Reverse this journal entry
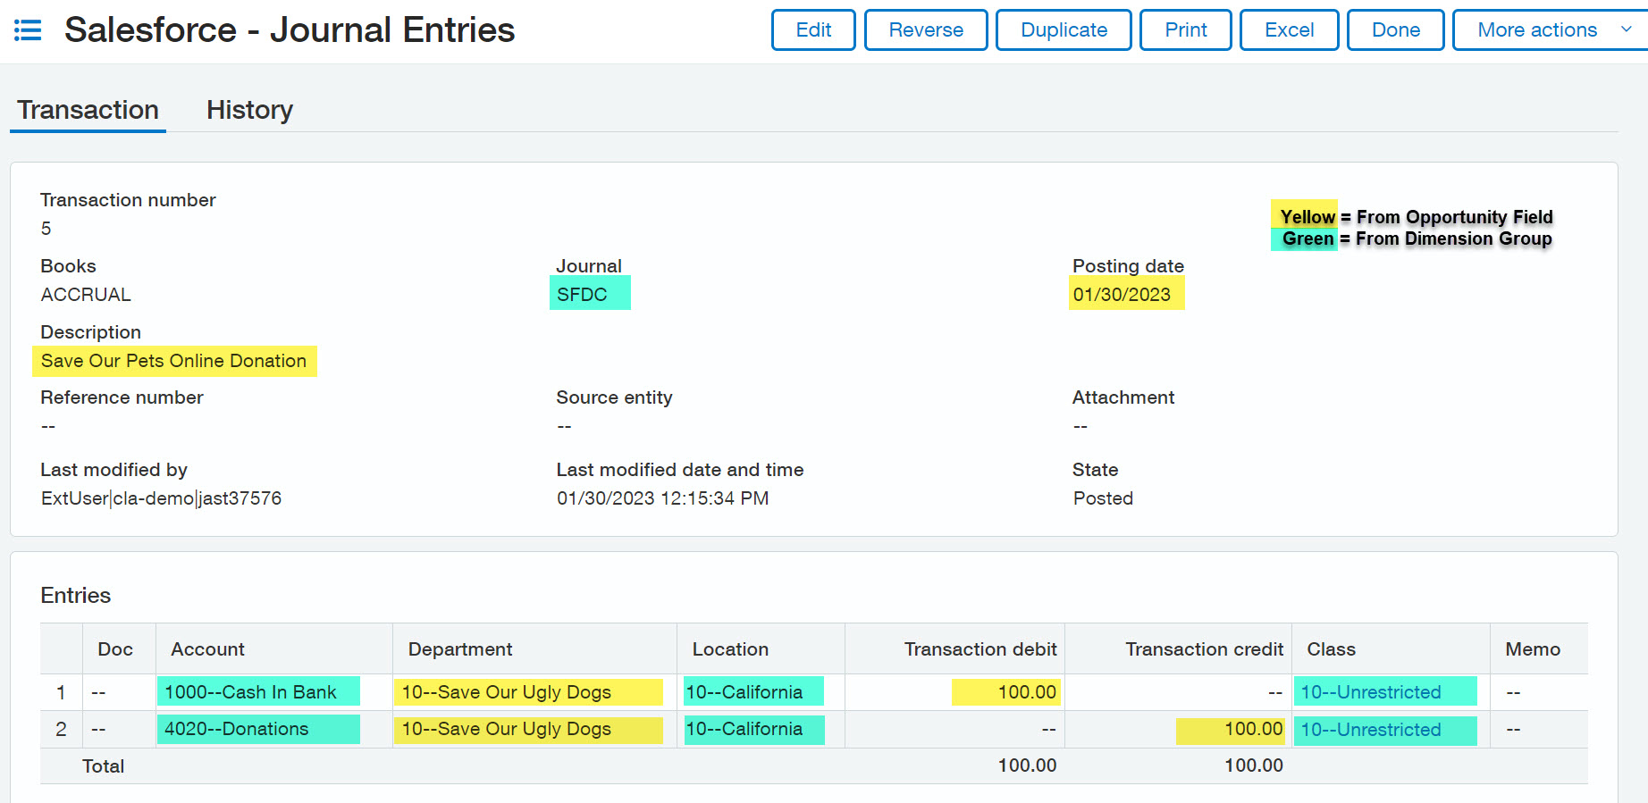The width and height of the screenshot is (1648, 803). pyautogui.click(x=925, y=30)
